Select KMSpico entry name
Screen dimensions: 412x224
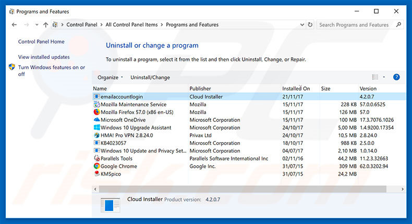point(111,174)
